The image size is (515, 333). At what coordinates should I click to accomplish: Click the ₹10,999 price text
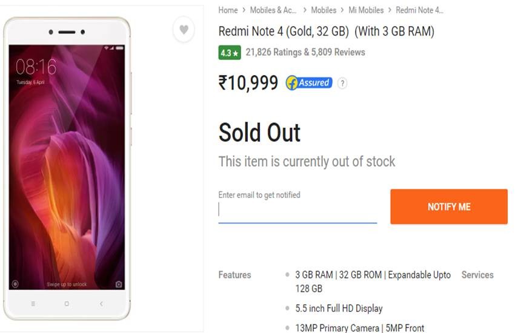248,83
